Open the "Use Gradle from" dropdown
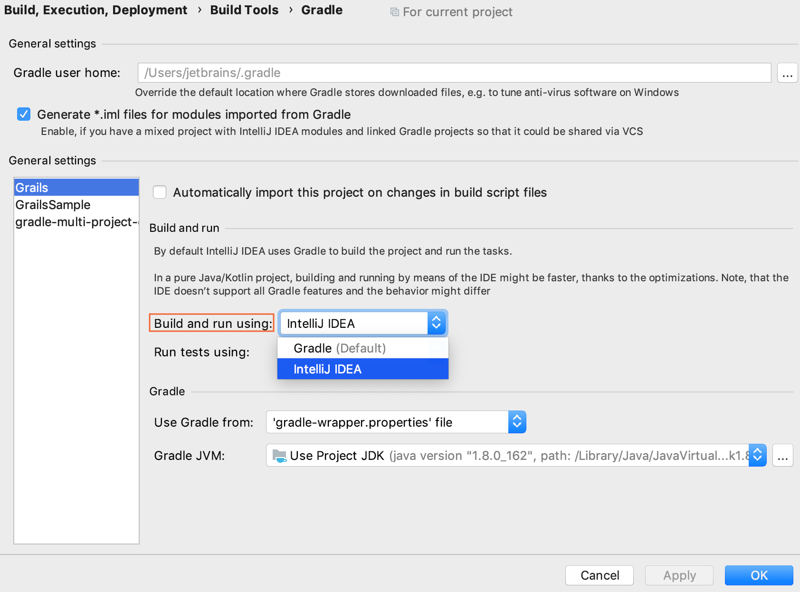The image size is (800, 592). tap(516, 422)
